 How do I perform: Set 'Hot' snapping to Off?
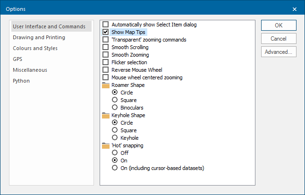(x=115, y=153)
